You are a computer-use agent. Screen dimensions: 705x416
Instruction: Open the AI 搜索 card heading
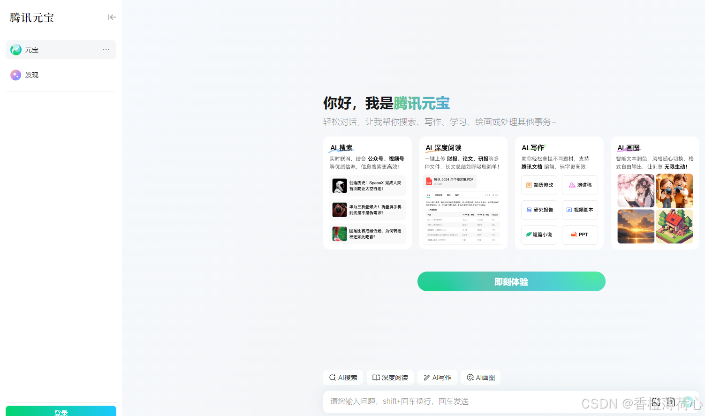[341, 148]
